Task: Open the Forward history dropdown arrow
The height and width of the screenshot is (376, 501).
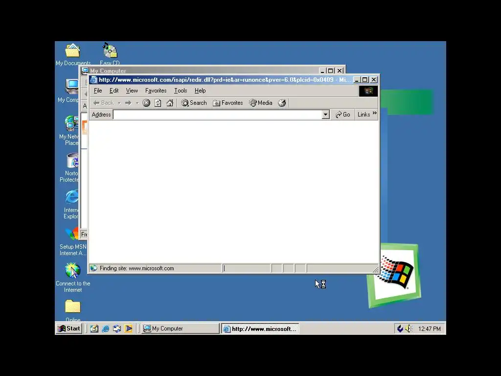Action: coord(137,103)
